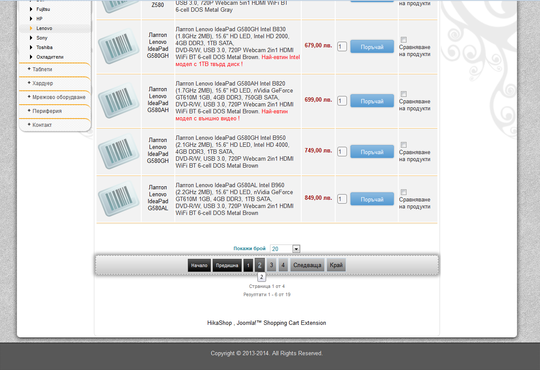Click red text Най-евтин Intel модел
The image size is (540, 370).
[x=238, y=60]
